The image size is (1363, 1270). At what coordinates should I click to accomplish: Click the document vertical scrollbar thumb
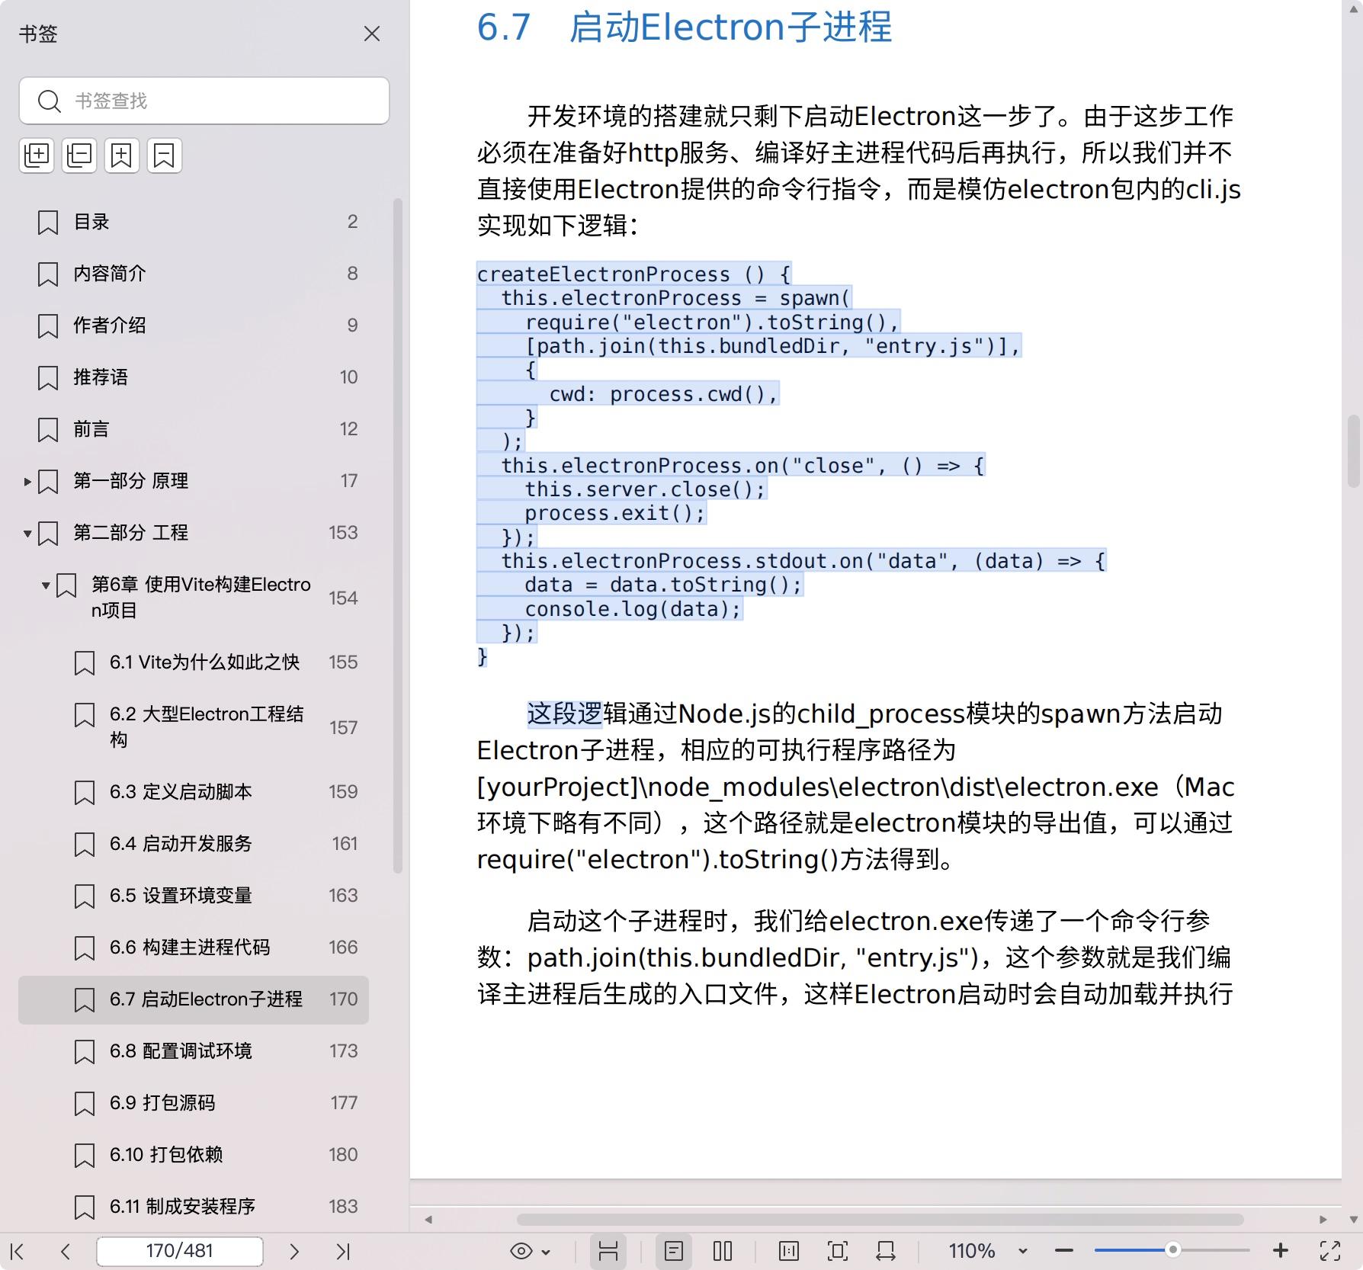(x=1353, y=451)
